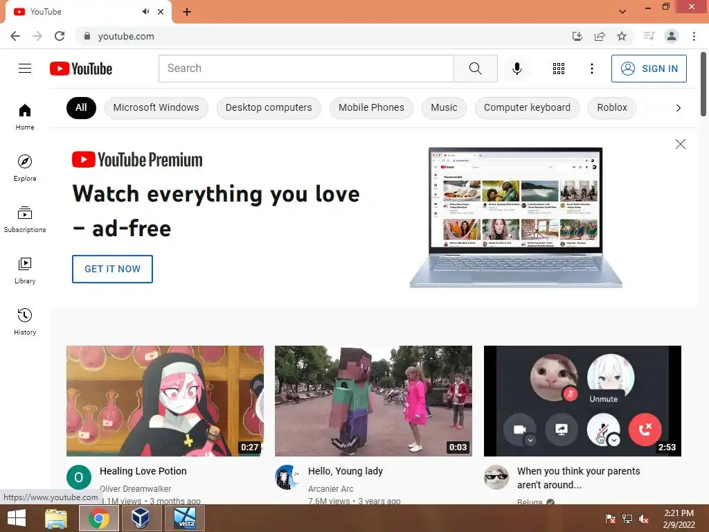The image size is (709, 532).
Task: Show more filter chips with arrow
Action: coord(678,107)
